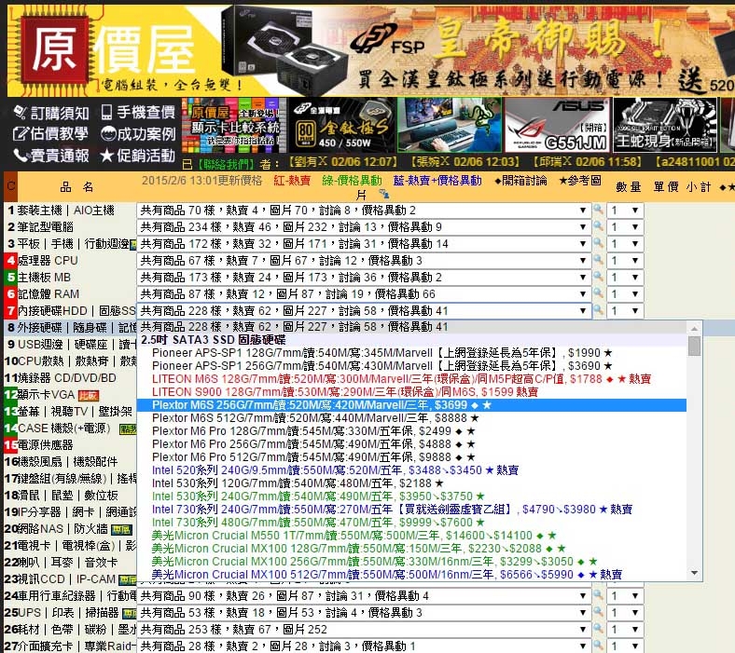Expand the 筆記型電腦 product dropdown
This screenshot has height=653, width=735.
click(x=364, y=227)
